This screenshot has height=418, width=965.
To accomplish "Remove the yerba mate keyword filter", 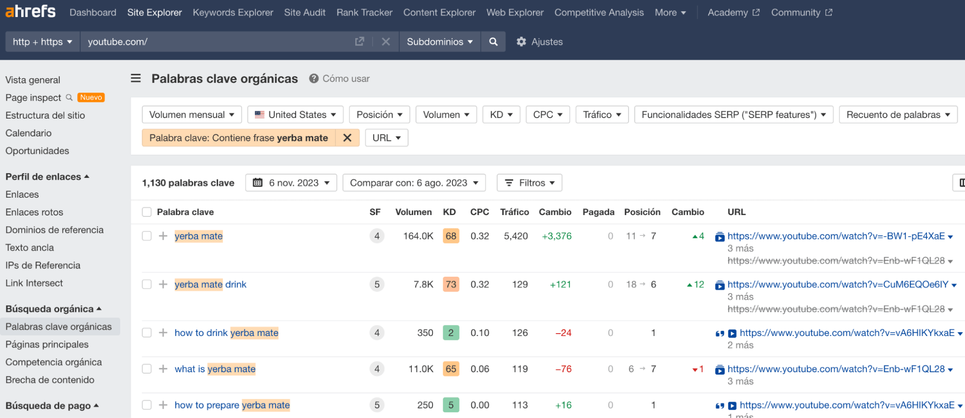I will (x=347, y=138).
